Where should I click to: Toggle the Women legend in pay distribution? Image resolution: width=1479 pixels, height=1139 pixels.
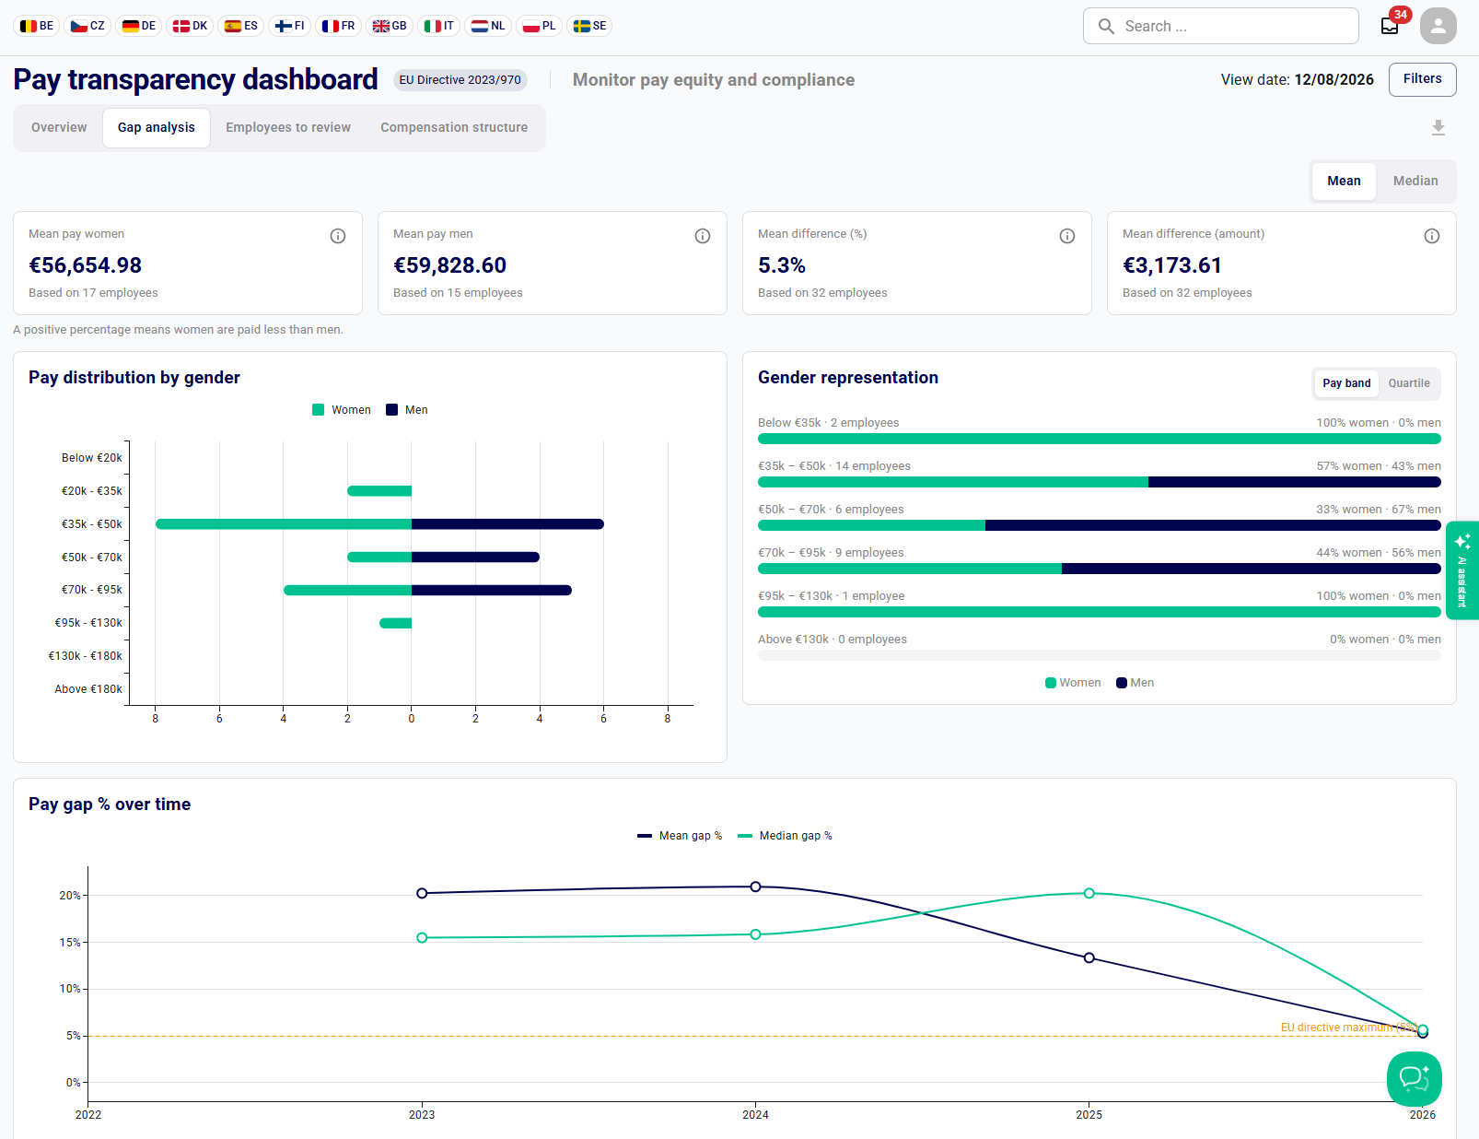tap(342, 410)
